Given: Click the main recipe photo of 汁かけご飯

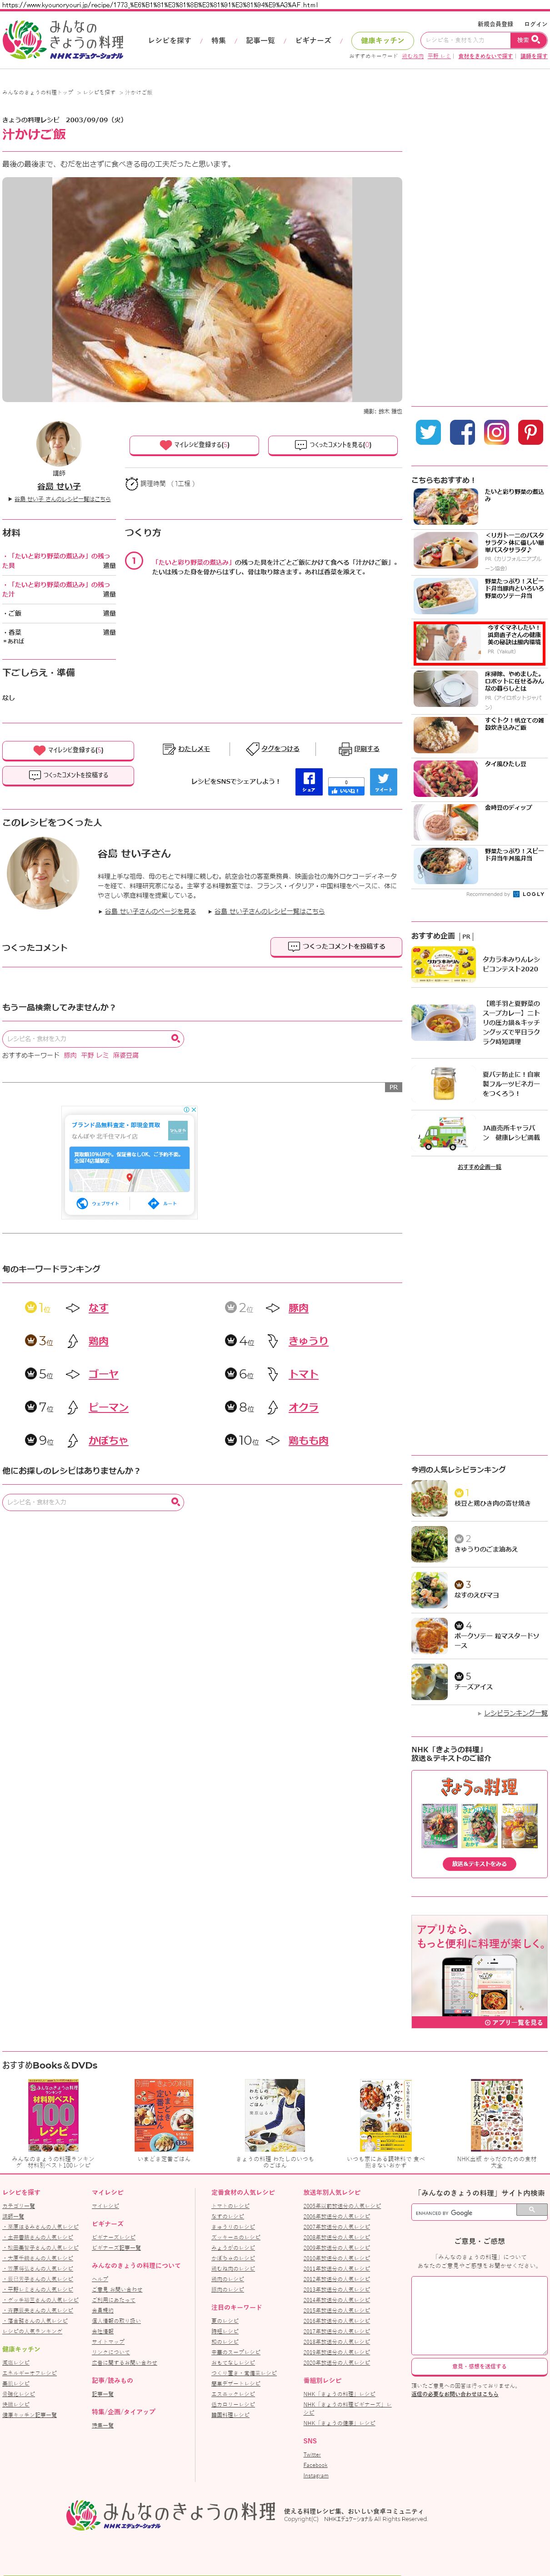Looking at the screenshot, I should click(202, 290).
